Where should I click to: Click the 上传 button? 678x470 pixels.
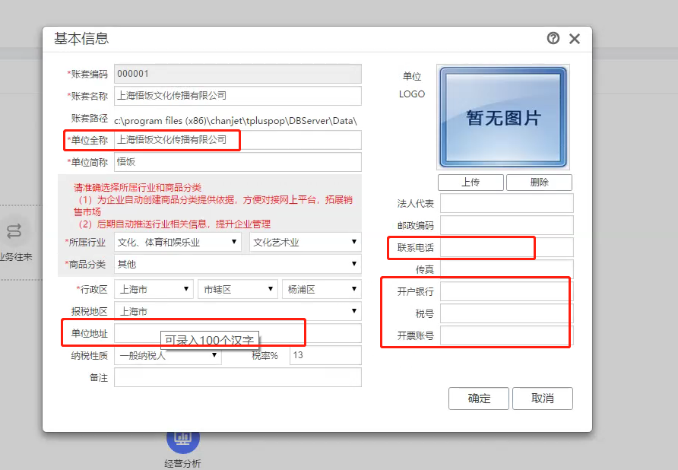click(470, 183)
